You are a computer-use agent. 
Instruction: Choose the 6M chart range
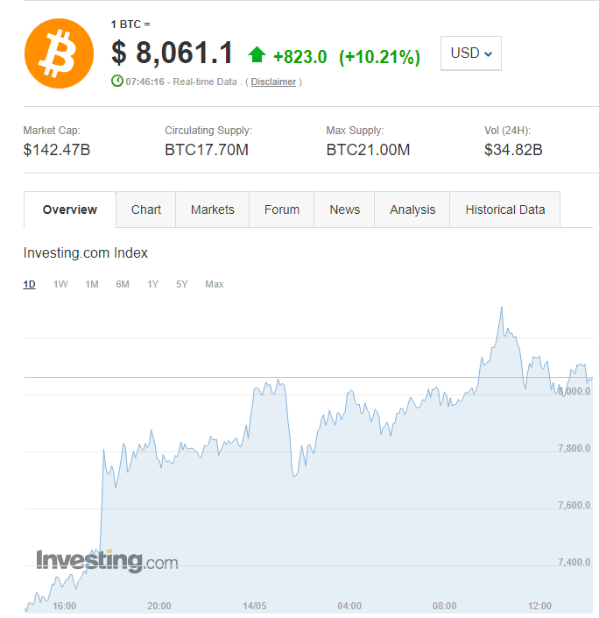click(123, 284)
